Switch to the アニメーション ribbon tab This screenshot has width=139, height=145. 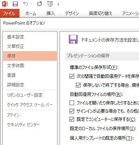pos(130,14)
